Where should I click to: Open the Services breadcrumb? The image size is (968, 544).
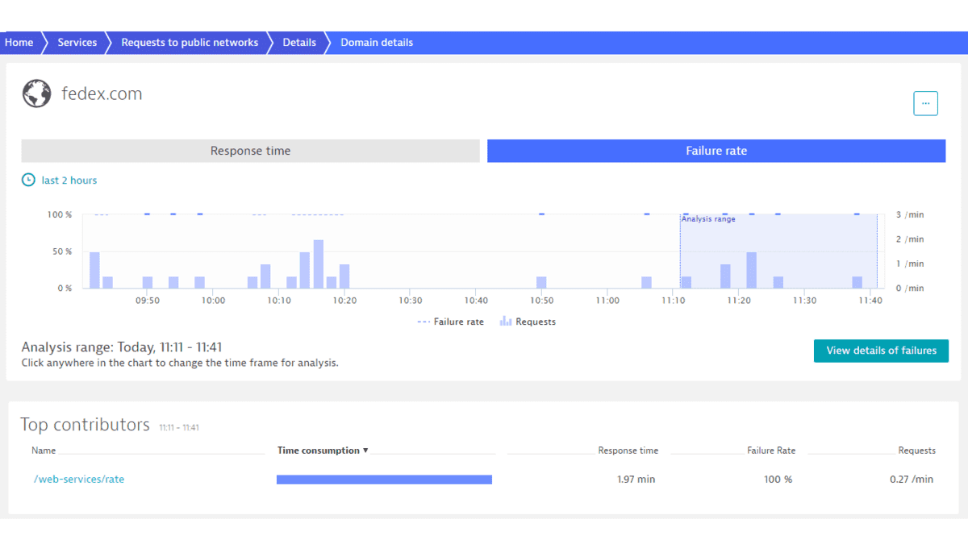[77, 42]
